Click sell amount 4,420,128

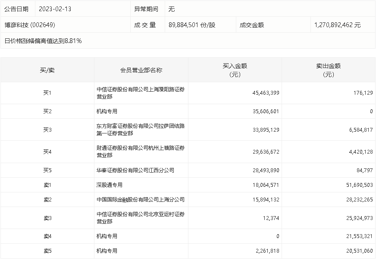point(361,152)
